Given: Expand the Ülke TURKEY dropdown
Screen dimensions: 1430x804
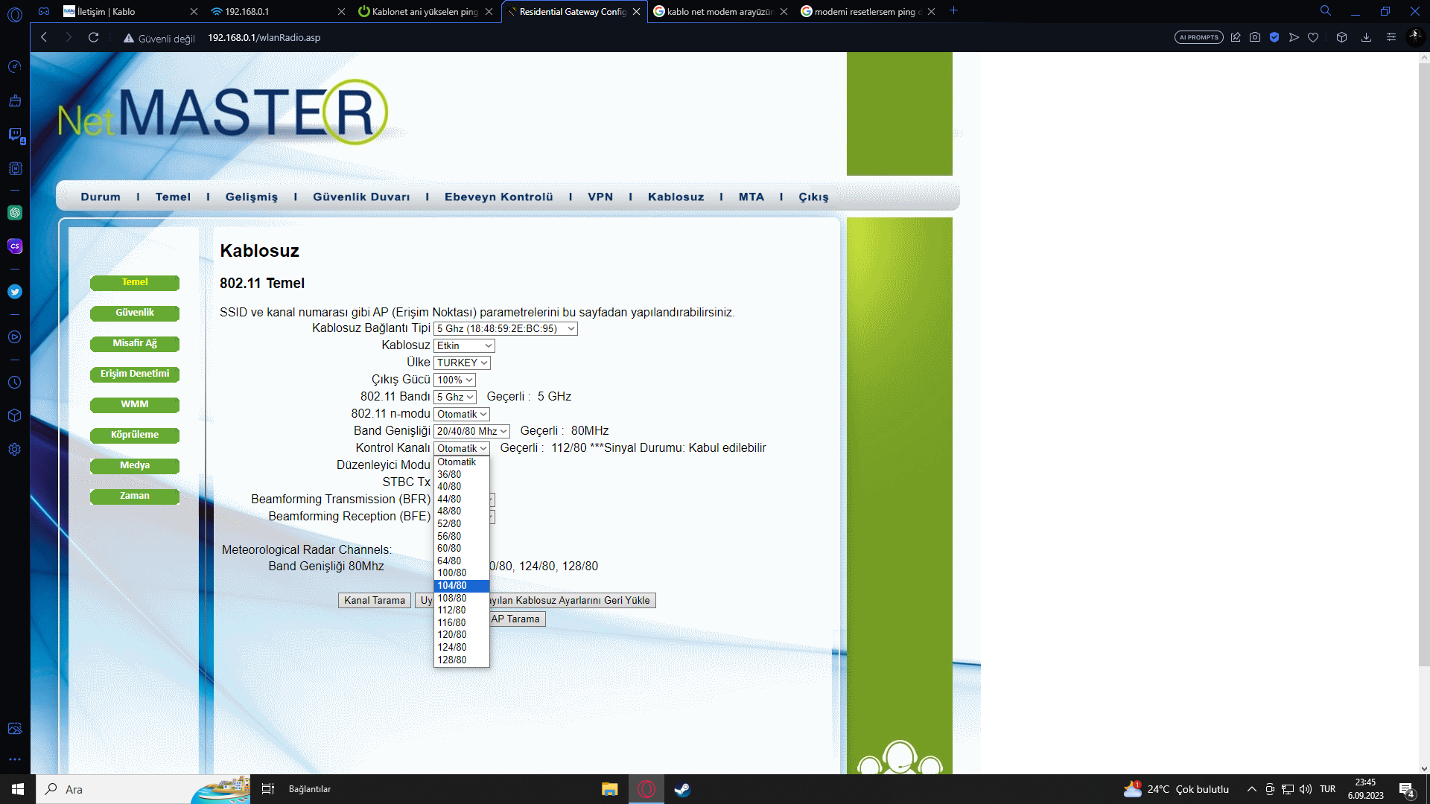Looking at the screenshot, I should coord(462,363).
